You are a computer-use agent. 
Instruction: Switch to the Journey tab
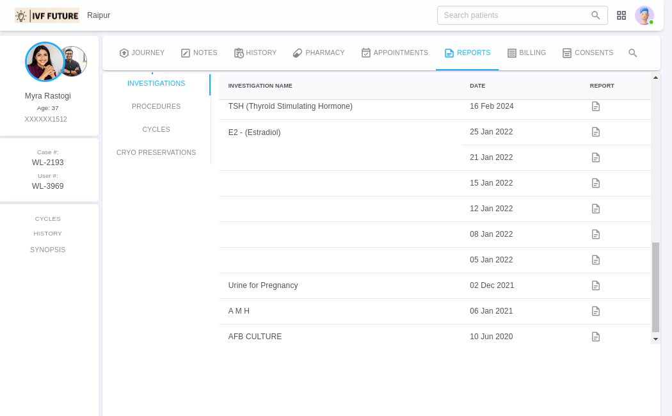coord(141,53)
